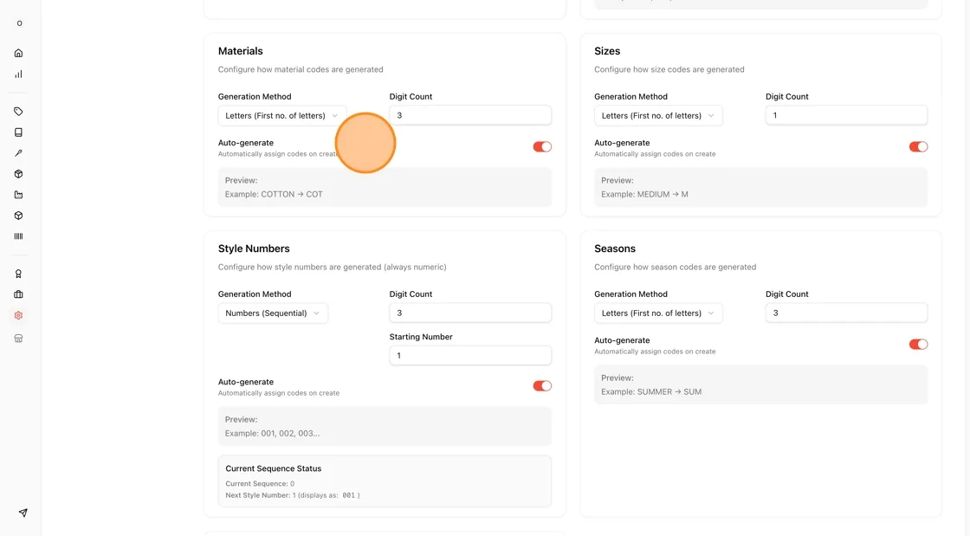
Task: Open the storefront icon in the sidebar
Action: point(18,339)
